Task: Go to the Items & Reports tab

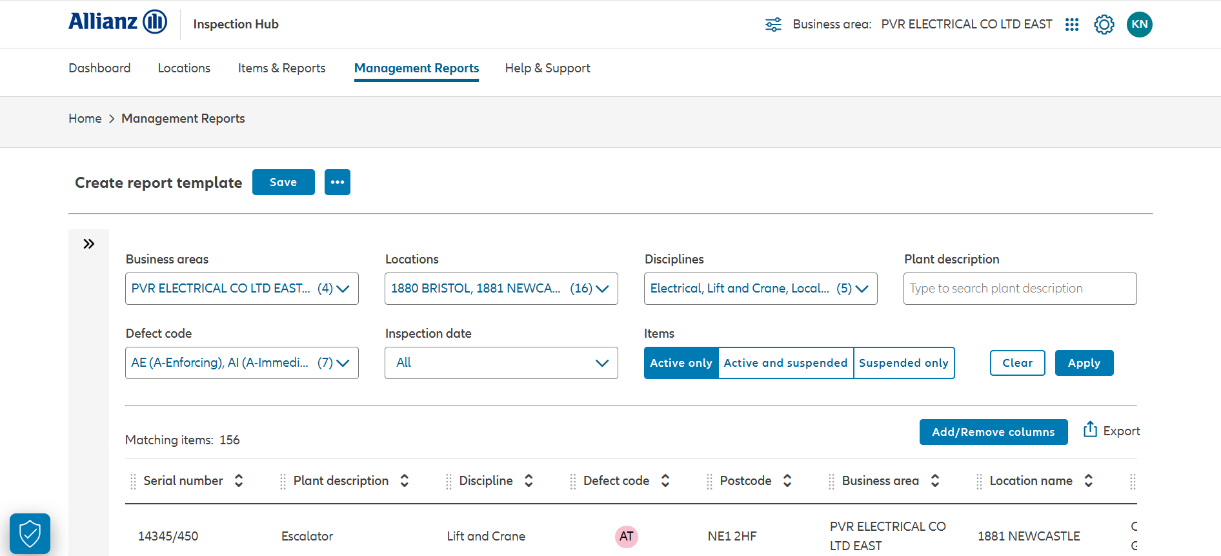Action: point(281,68)
